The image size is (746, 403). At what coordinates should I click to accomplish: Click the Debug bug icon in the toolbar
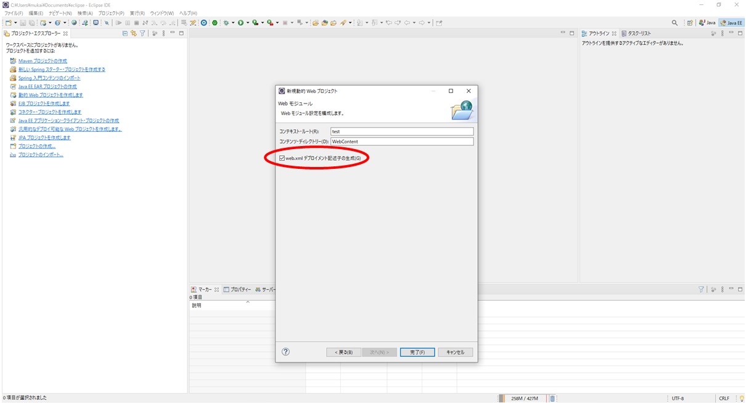pyautogui.click(x=226, y=23)
